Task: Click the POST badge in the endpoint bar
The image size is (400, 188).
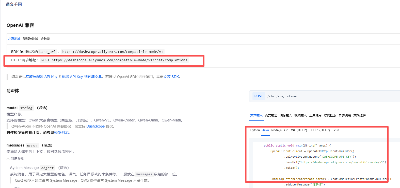Action: tap(259, 96)
